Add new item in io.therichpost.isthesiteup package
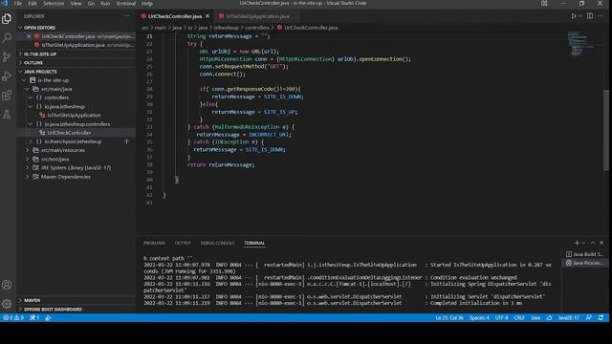This screenshot has height=344, width=612. (126, 141)
